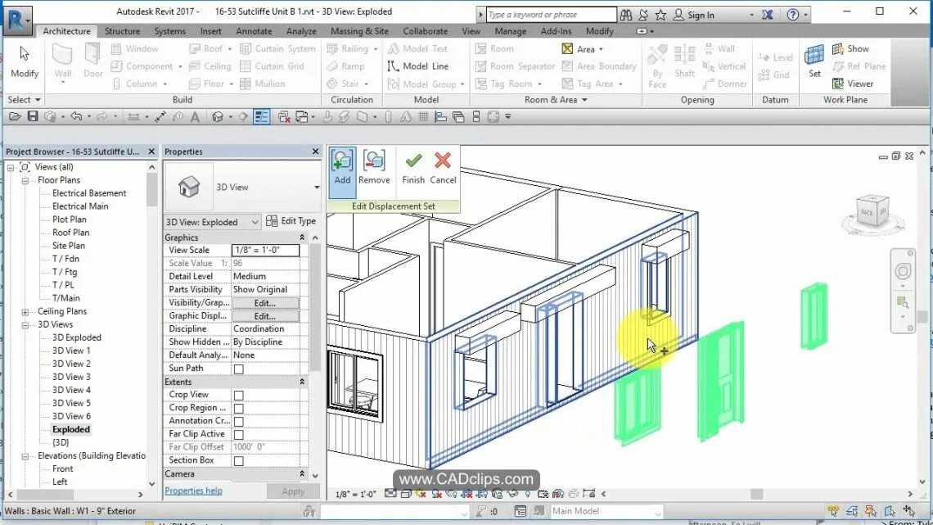Click the ViewCube in 3D view

pyautogui.click(x=872, y=212)
